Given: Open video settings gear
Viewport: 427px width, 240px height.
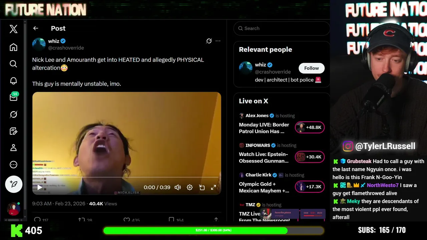Looking at the screenshot, I should tap(190, 187).
